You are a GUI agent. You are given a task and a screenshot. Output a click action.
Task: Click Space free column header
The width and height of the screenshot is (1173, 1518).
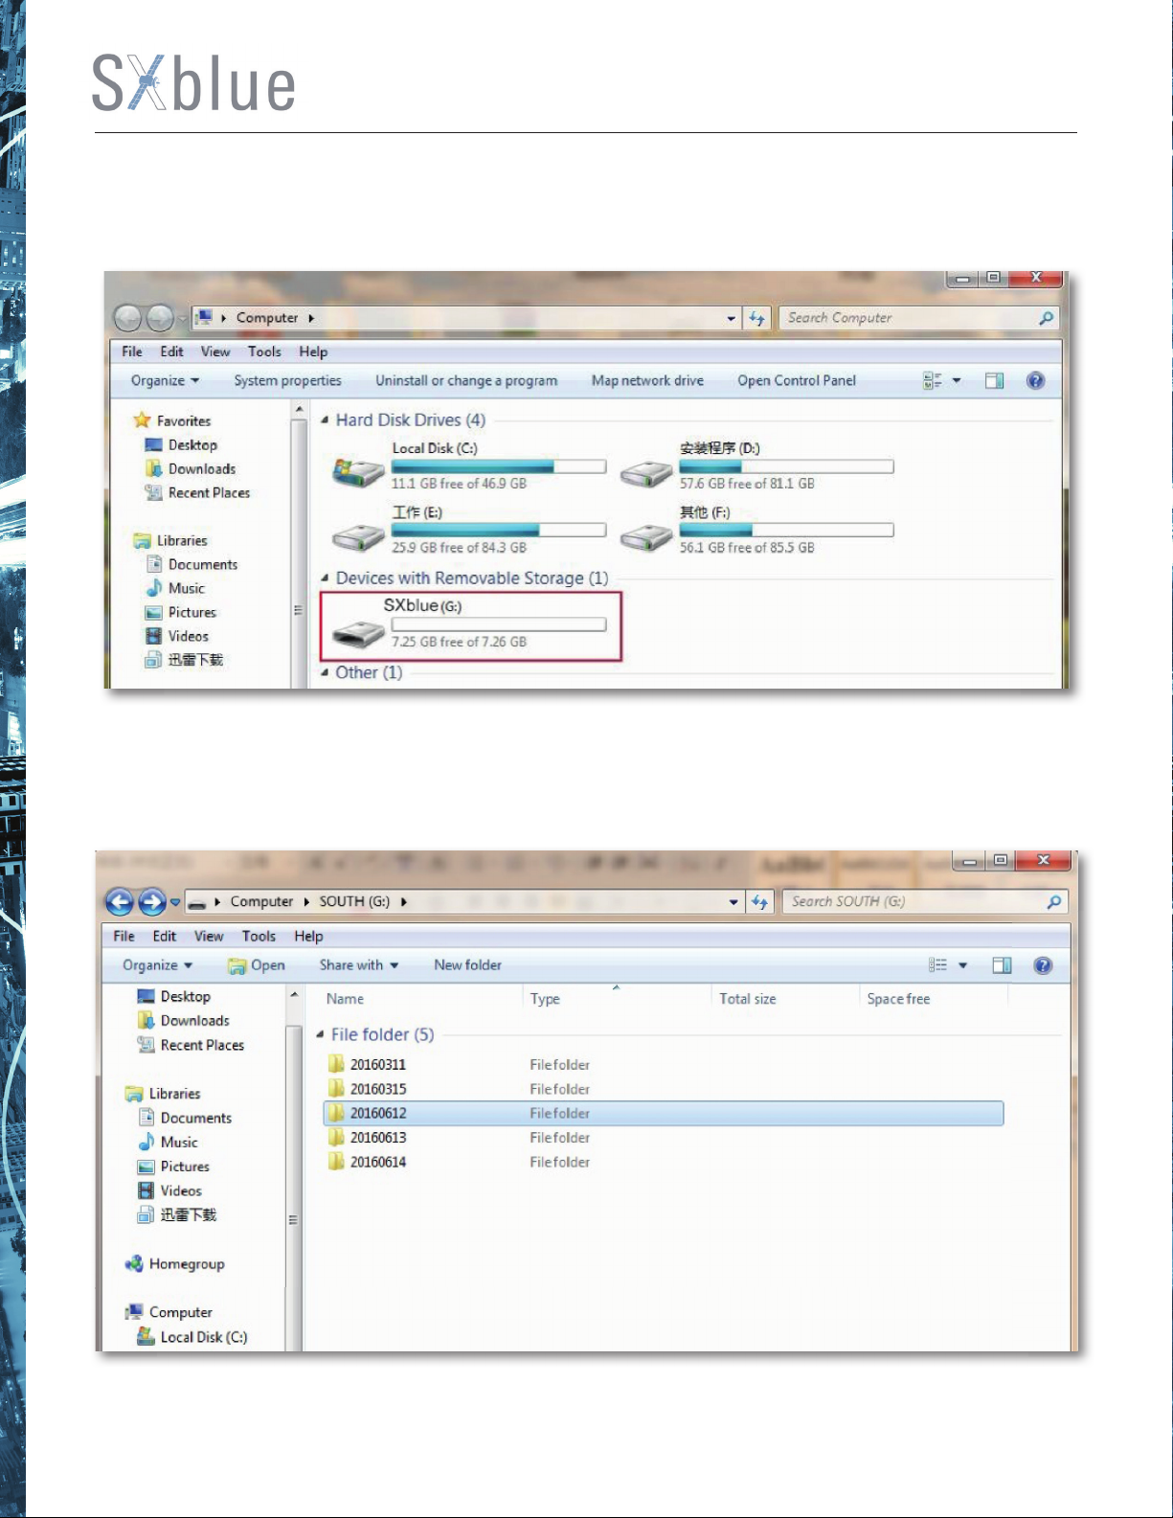898,999
